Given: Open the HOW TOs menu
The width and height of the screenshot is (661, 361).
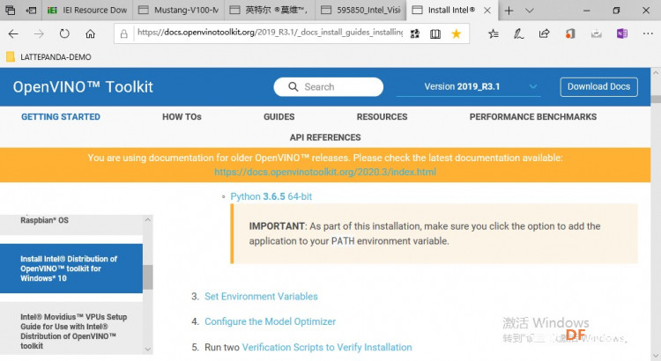Looking at the screenshot, I should tap(182, 117).
